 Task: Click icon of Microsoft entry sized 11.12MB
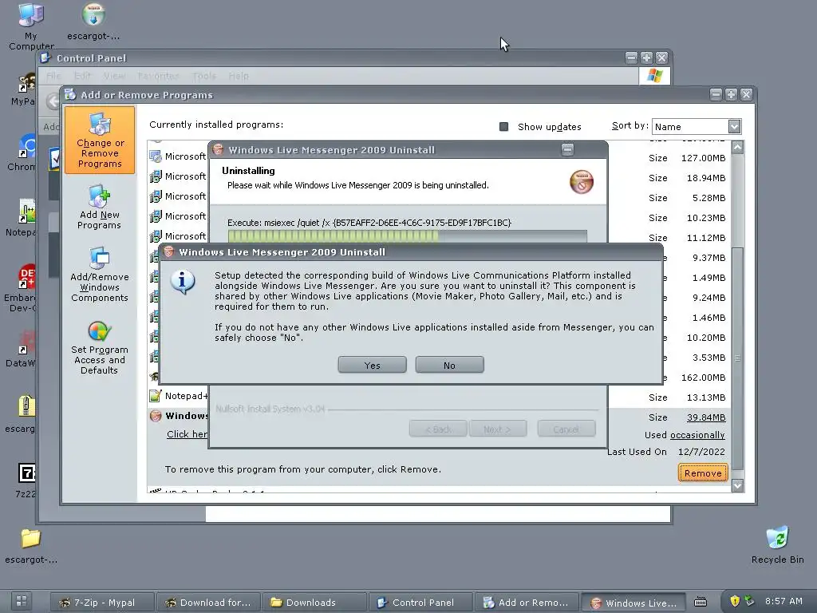tap(156, 236)
